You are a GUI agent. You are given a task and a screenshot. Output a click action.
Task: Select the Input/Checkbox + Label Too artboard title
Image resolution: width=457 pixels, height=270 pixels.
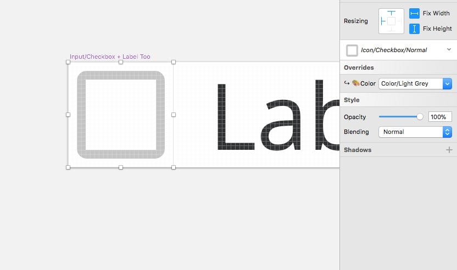coord(110,57)
